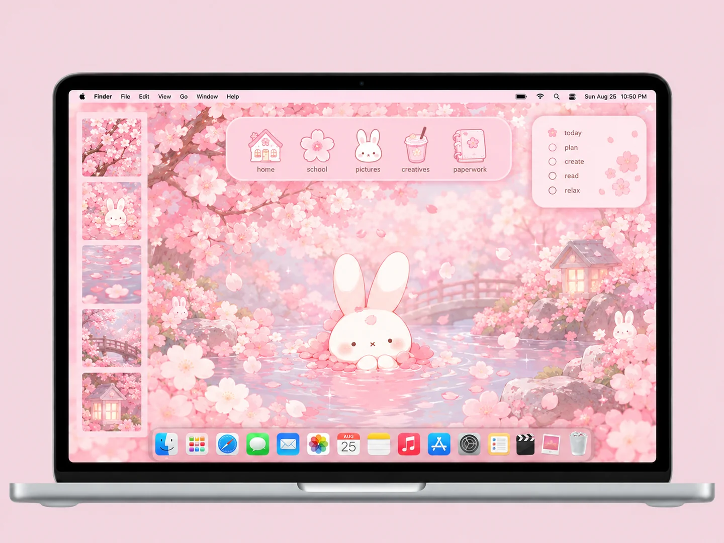Viewport: 724px width, 543px height.
Task: Open the Trash in the dock
Action: 578,443
